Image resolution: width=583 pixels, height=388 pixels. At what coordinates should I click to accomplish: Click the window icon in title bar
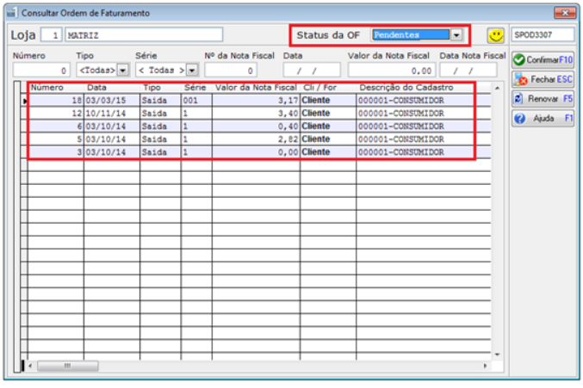pos(12,13)
